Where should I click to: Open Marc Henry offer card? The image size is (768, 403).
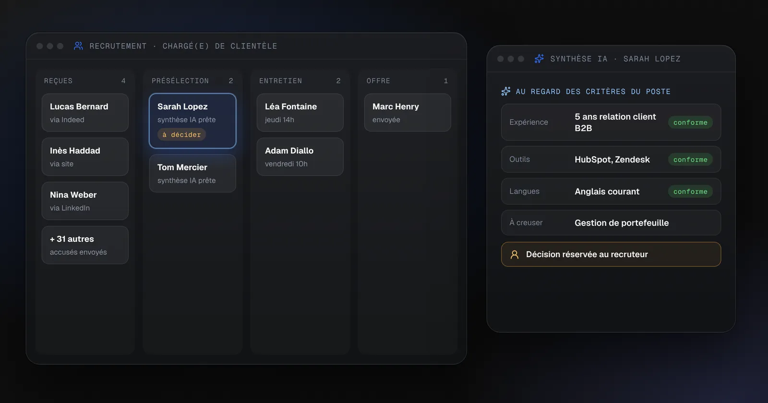408,113
